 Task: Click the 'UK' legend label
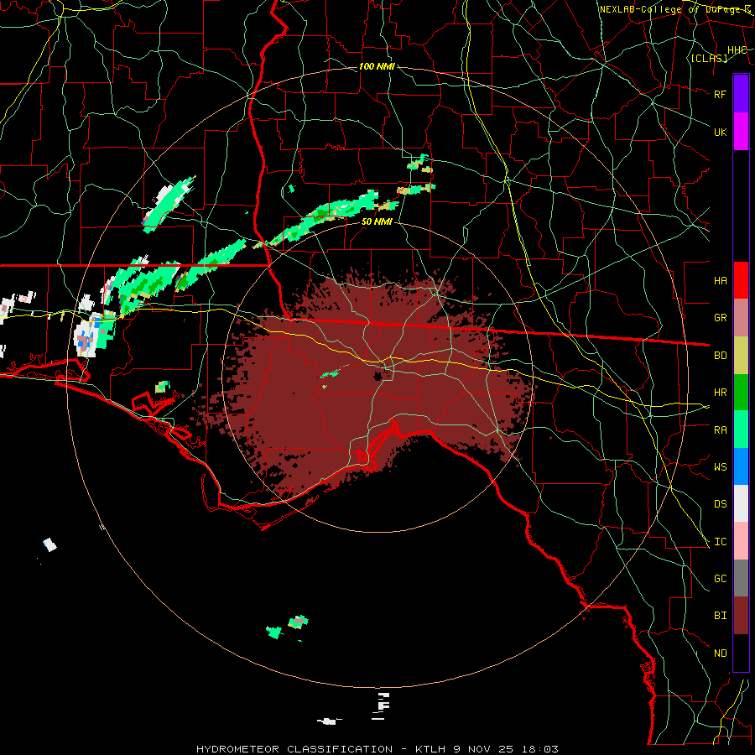[x=720, y=132]
